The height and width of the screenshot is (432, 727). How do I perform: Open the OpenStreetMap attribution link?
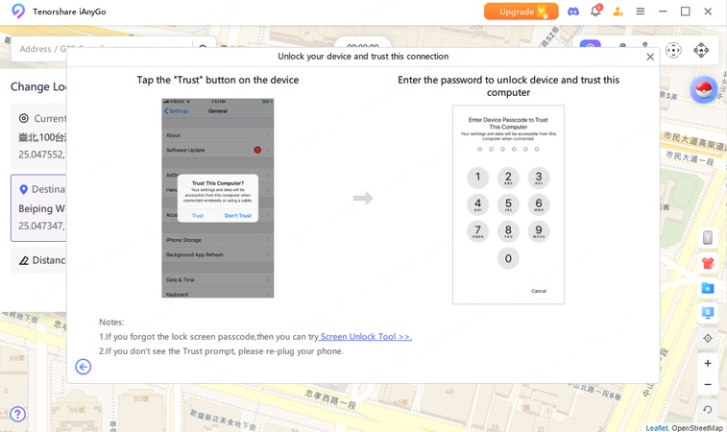(697, 428)
